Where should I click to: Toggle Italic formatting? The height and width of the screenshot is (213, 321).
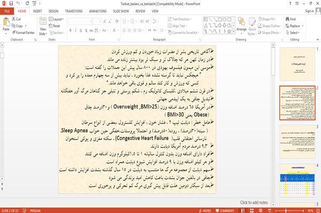(75, 30)
